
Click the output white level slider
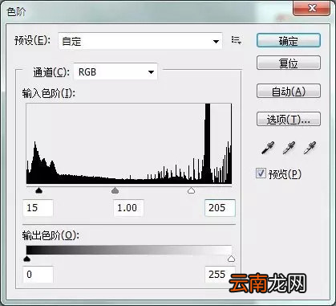click(231, 259)
